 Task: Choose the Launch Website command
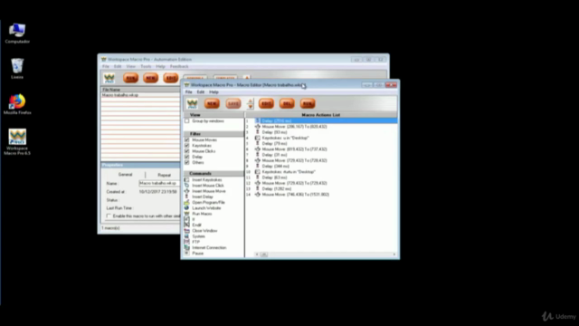(x=206, y=208)
